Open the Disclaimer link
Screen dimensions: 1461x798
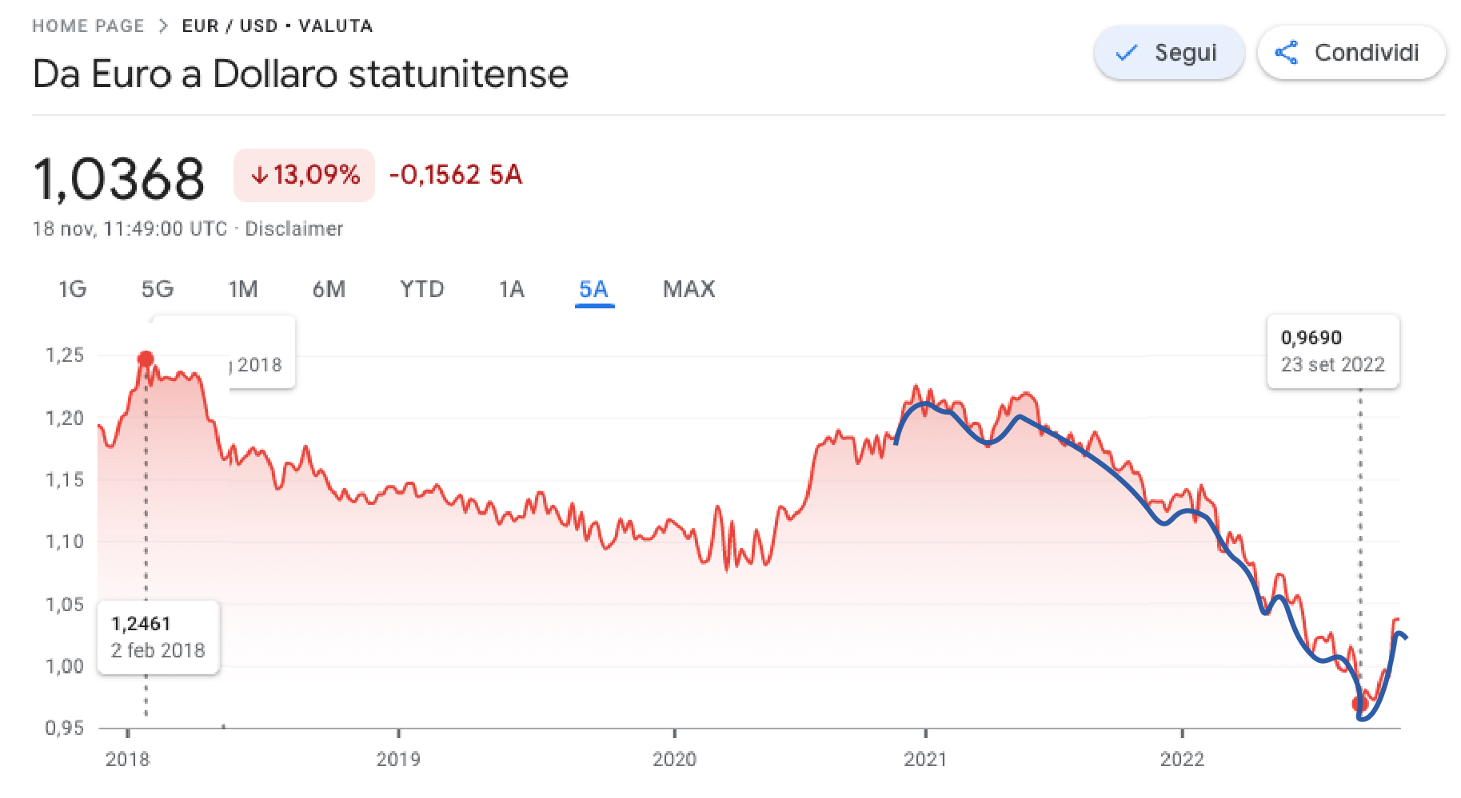pyautogui.click(x=293, y=228)
